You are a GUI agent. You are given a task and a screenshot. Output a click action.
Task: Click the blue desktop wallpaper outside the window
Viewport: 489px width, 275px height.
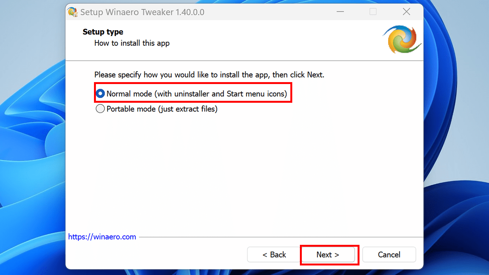pos(31,153)
